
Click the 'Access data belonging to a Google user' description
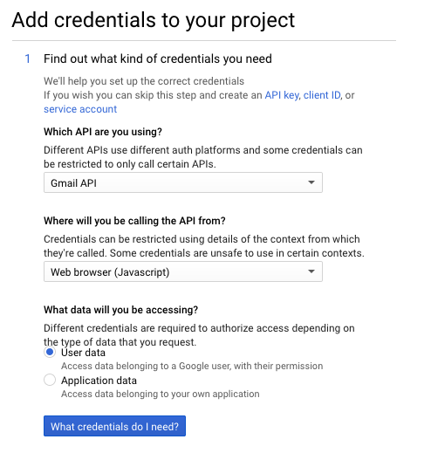[x=192, y=366]
